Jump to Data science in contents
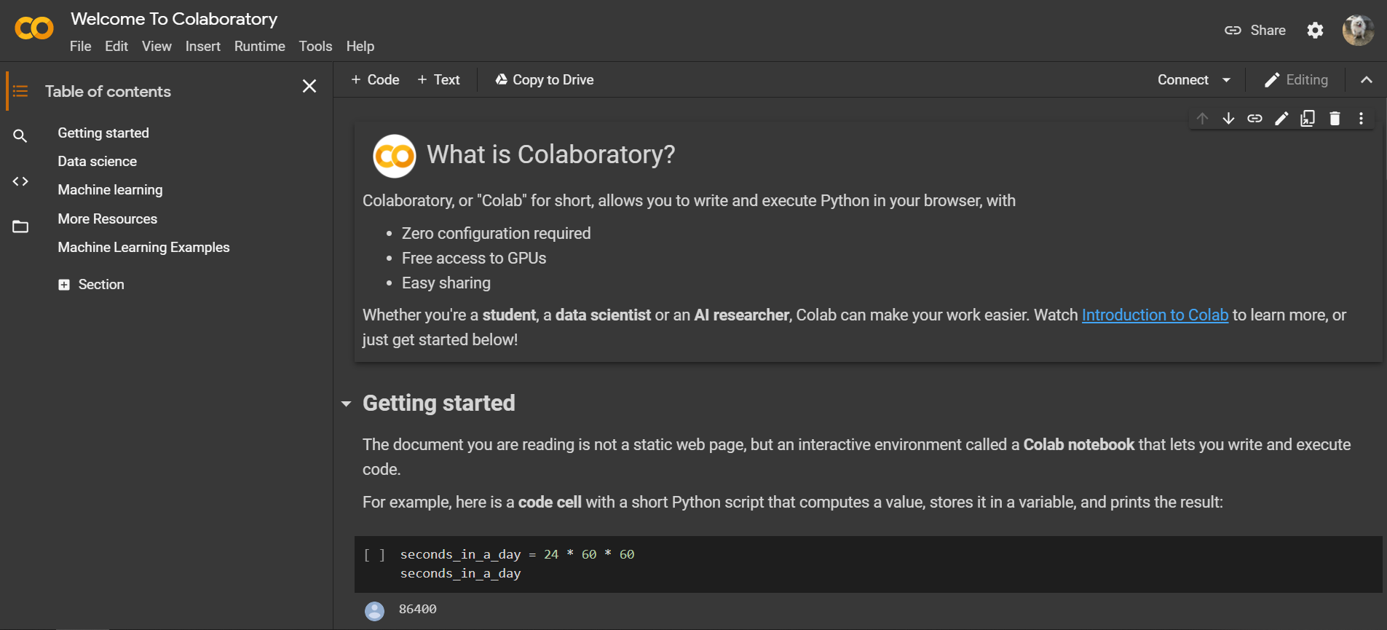This screenshot has width=1387, height=630. pos(98,162)
